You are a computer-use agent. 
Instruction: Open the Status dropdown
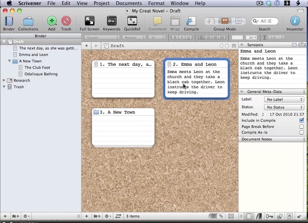[284, 107]
